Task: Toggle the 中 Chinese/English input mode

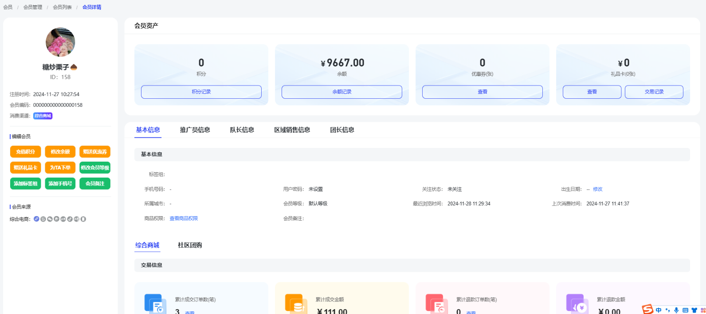Action: [659, 310]
